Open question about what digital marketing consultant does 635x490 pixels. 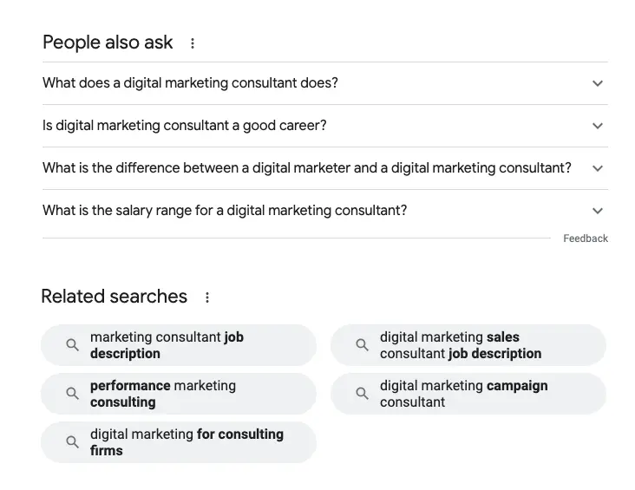pos(190,83)
